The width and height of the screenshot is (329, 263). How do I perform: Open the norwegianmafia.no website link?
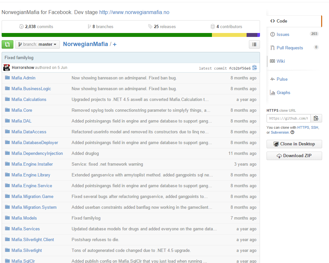(x=134, y=12)
